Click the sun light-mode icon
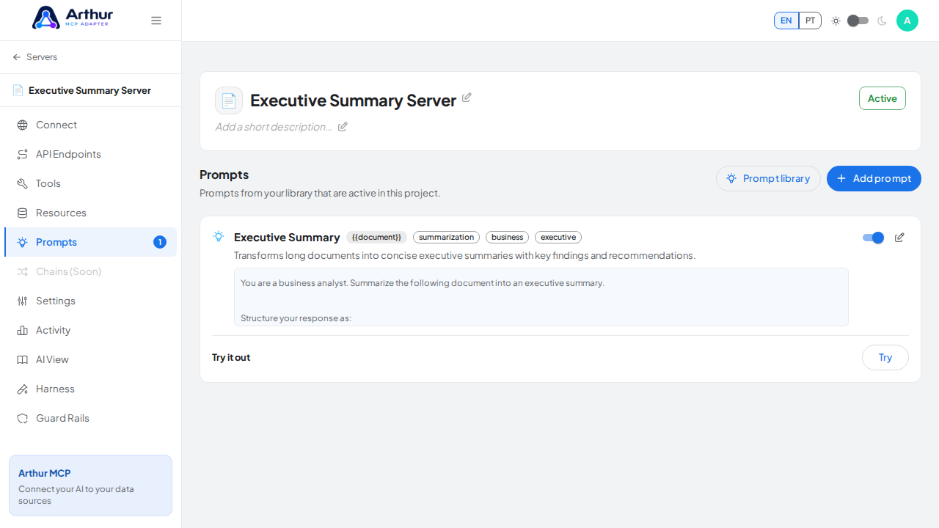Image resolution: width=939 pixels, height=528 pixels. tap(836, 21)
